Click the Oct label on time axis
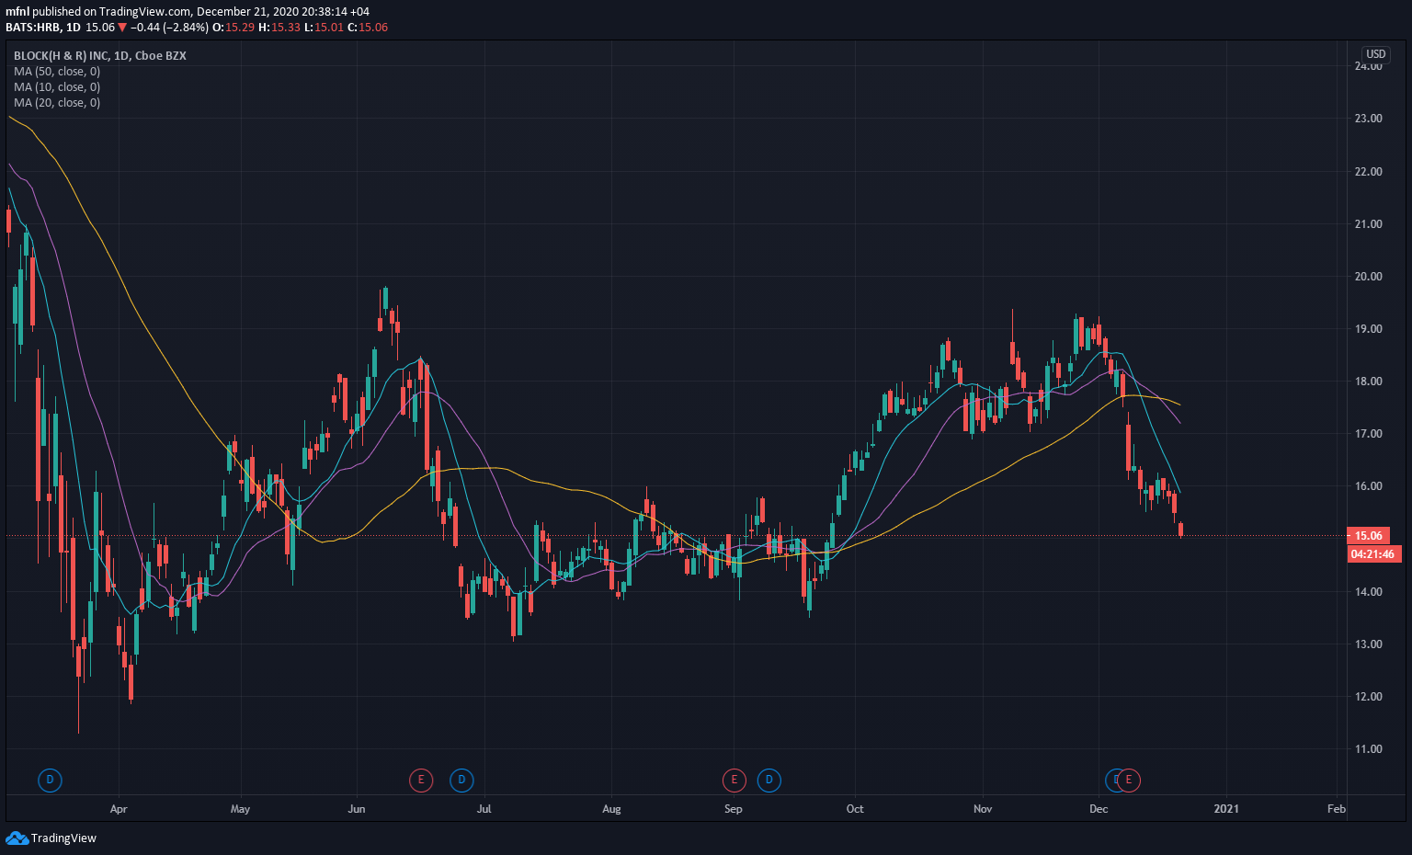This screenshot has width=1412, height=855. [855, 809]
